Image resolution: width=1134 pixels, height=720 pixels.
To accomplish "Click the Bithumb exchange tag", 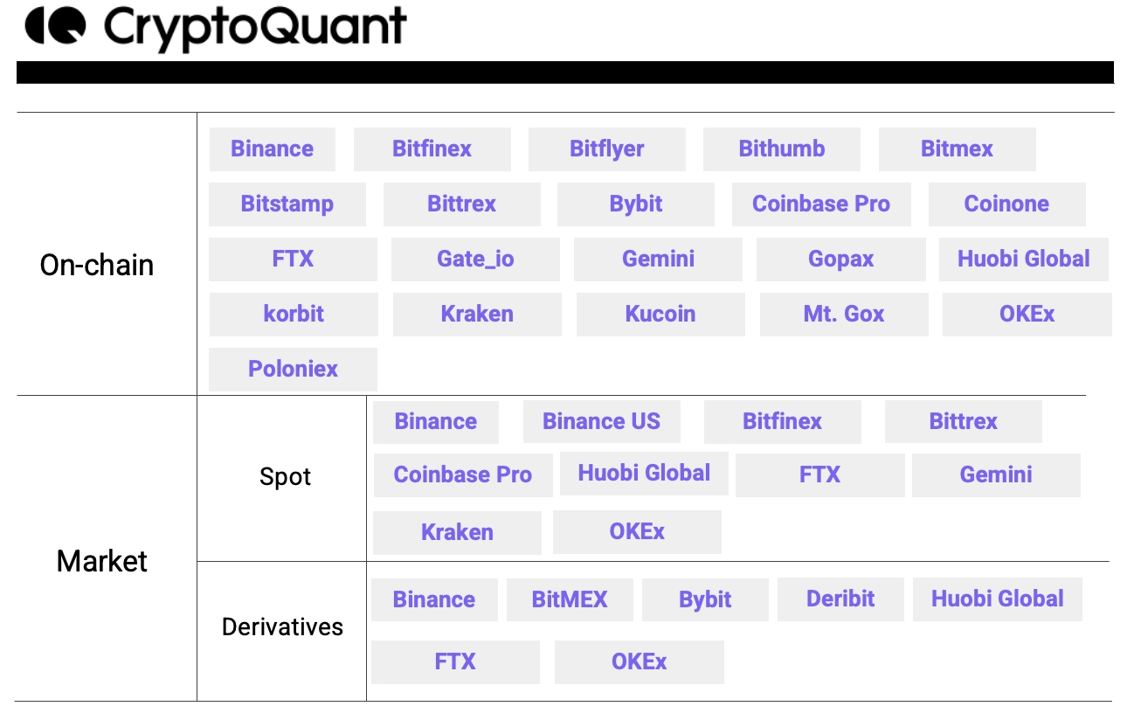I will (x=781, y=149).
